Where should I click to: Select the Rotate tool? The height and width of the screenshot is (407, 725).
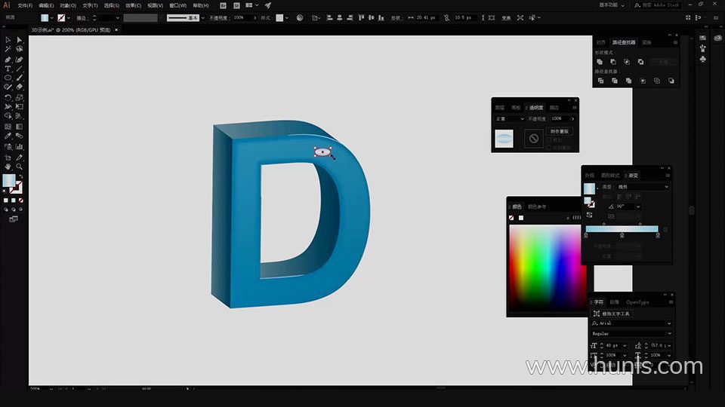click(8, 97)
